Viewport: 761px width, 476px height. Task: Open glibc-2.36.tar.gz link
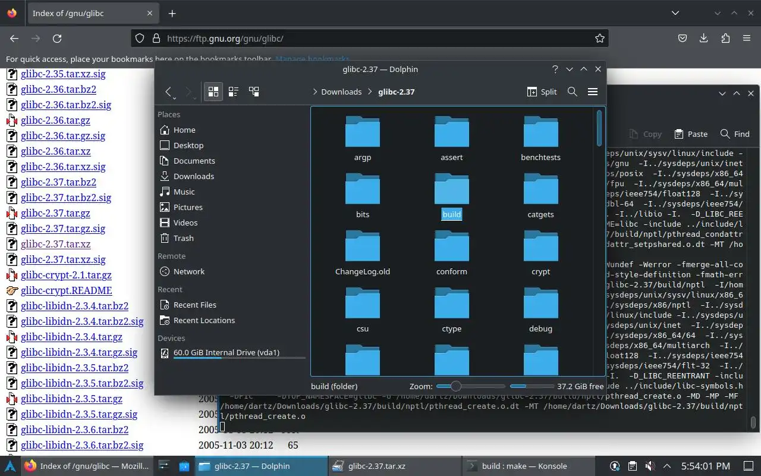point(55,120)
